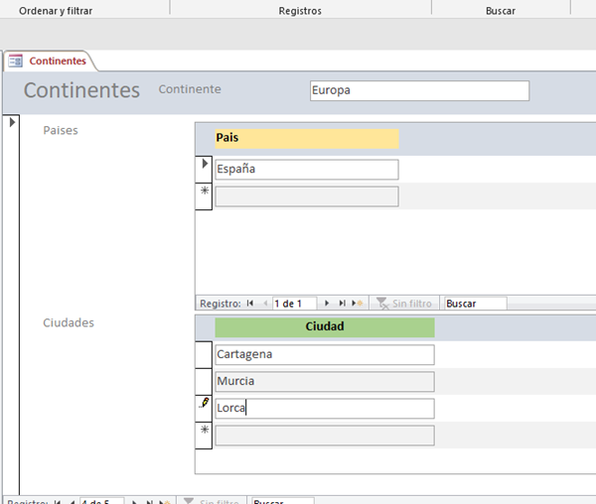Image resolution: width=596 pixels, height=504 pixels.
Task: Click the empty new Pais row field
Action: 306,196
